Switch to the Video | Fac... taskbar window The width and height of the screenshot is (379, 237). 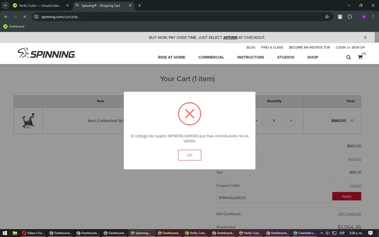coord(33,233)
